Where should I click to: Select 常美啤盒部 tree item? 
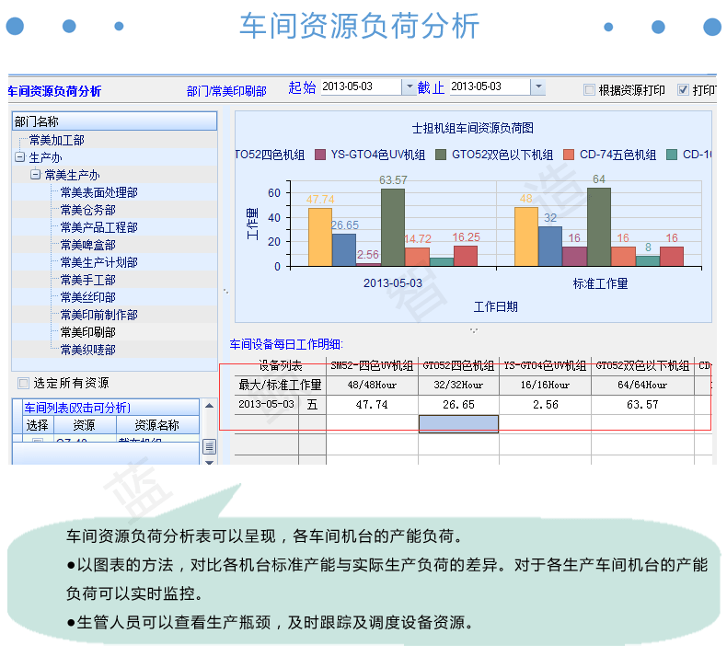click(x=87, y=245)
